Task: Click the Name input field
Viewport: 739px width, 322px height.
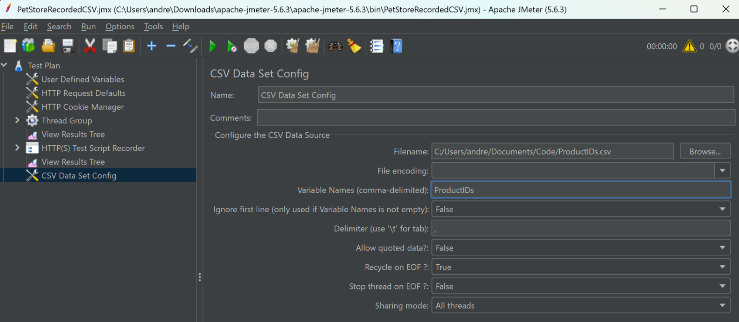Action: pyautogui.click(x=496, y=95)
